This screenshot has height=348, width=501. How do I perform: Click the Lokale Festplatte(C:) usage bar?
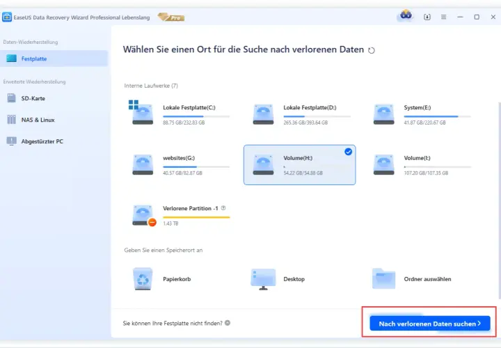[x=196, y=116]
